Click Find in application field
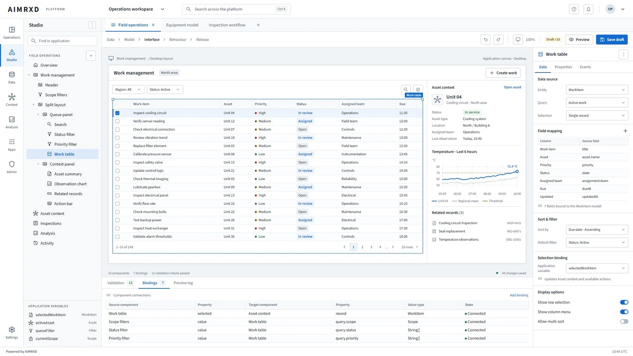 62,41
